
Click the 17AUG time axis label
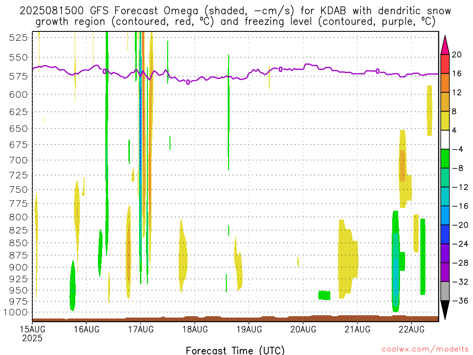pyautogui.click(x=140, y=329)
